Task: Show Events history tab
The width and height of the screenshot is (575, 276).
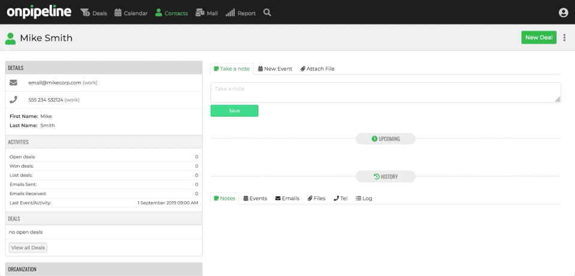Action: click(255, 198)
